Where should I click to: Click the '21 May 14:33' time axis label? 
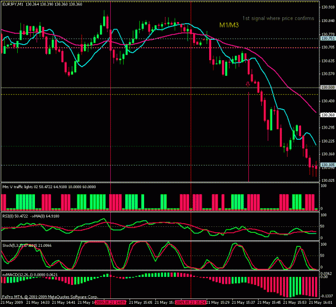click(x=38, y=303)
